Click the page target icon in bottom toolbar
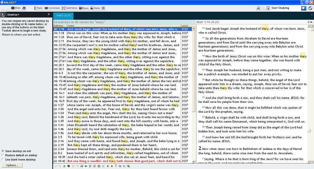 64,166
